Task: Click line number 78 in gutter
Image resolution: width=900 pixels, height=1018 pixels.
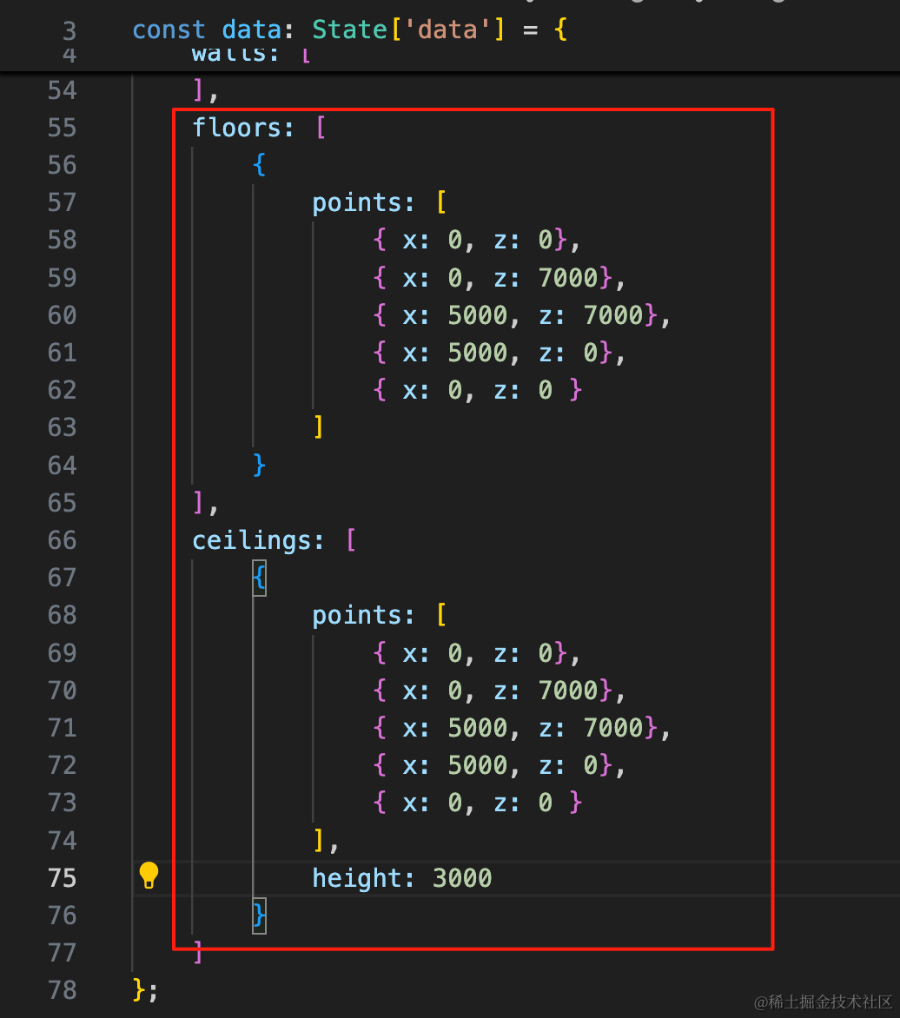Action: tap(63, 990)
